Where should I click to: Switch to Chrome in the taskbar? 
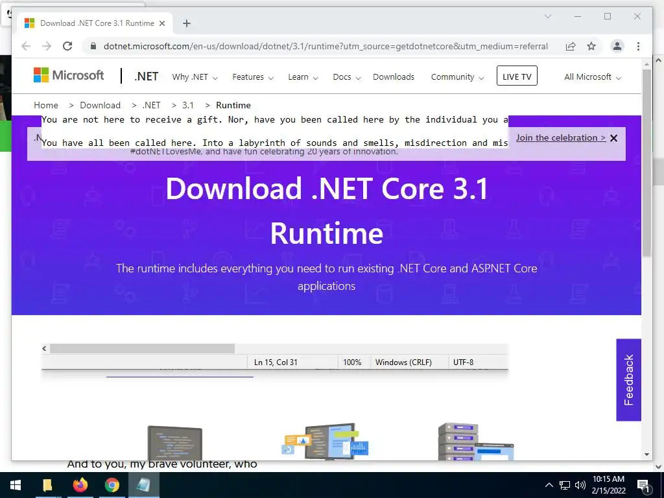coord(112,485)
